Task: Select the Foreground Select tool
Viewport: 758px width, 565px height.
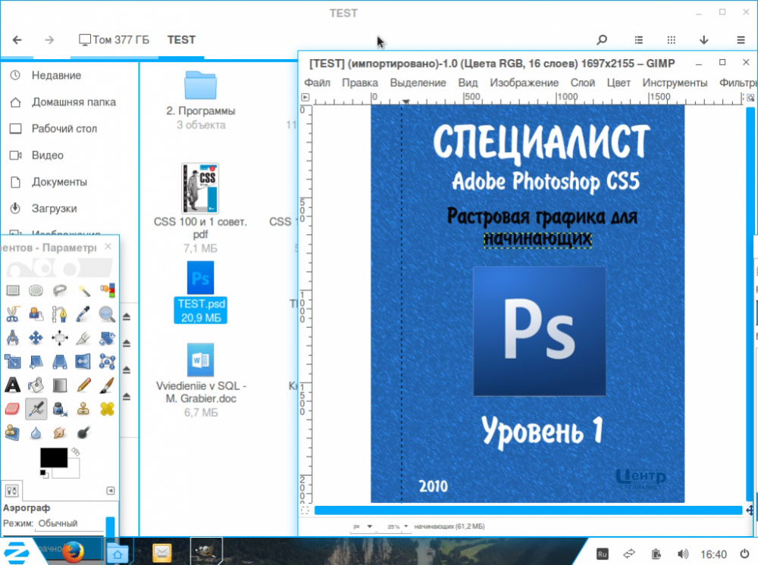Action: [36, 314]
